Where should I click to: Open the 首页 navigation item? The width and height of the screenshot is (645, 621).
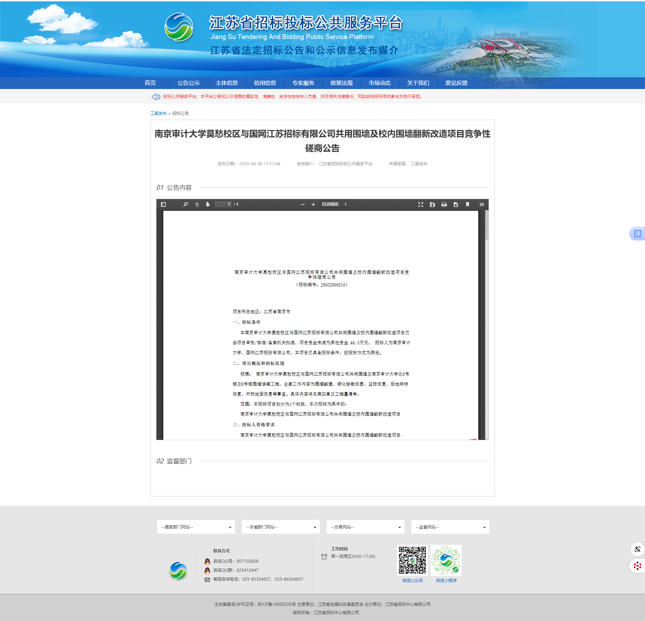click(150, 83)
